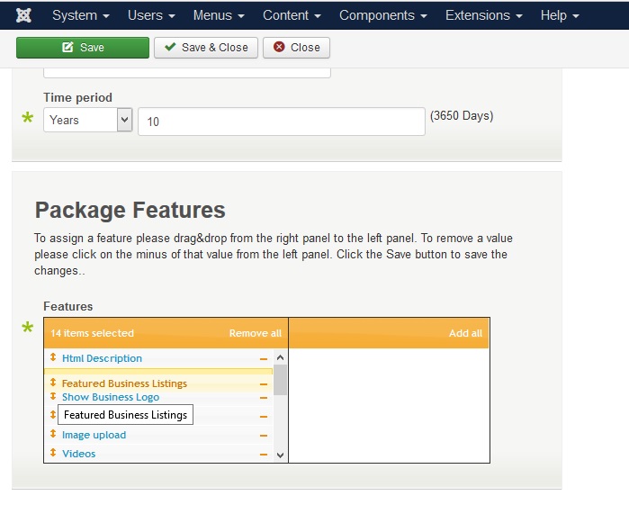Open the Components menu
Viewport: 629px width, 523px height.
[383, 15]
